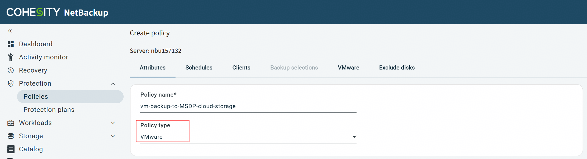587x159 pixels.
Task: Switch to the Clients tab
Action: pyautogui.click(x=241, y=68)
